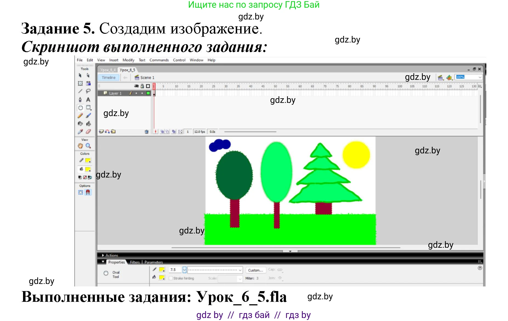508x321 pixels.
Task: Select the Pencil tool
Action: click(x=80, y=116)
